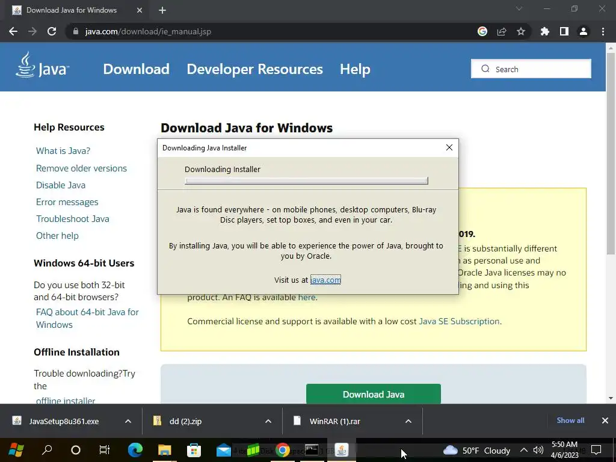Open the Error messages link

pyautogui.click(x=67, y=202)
